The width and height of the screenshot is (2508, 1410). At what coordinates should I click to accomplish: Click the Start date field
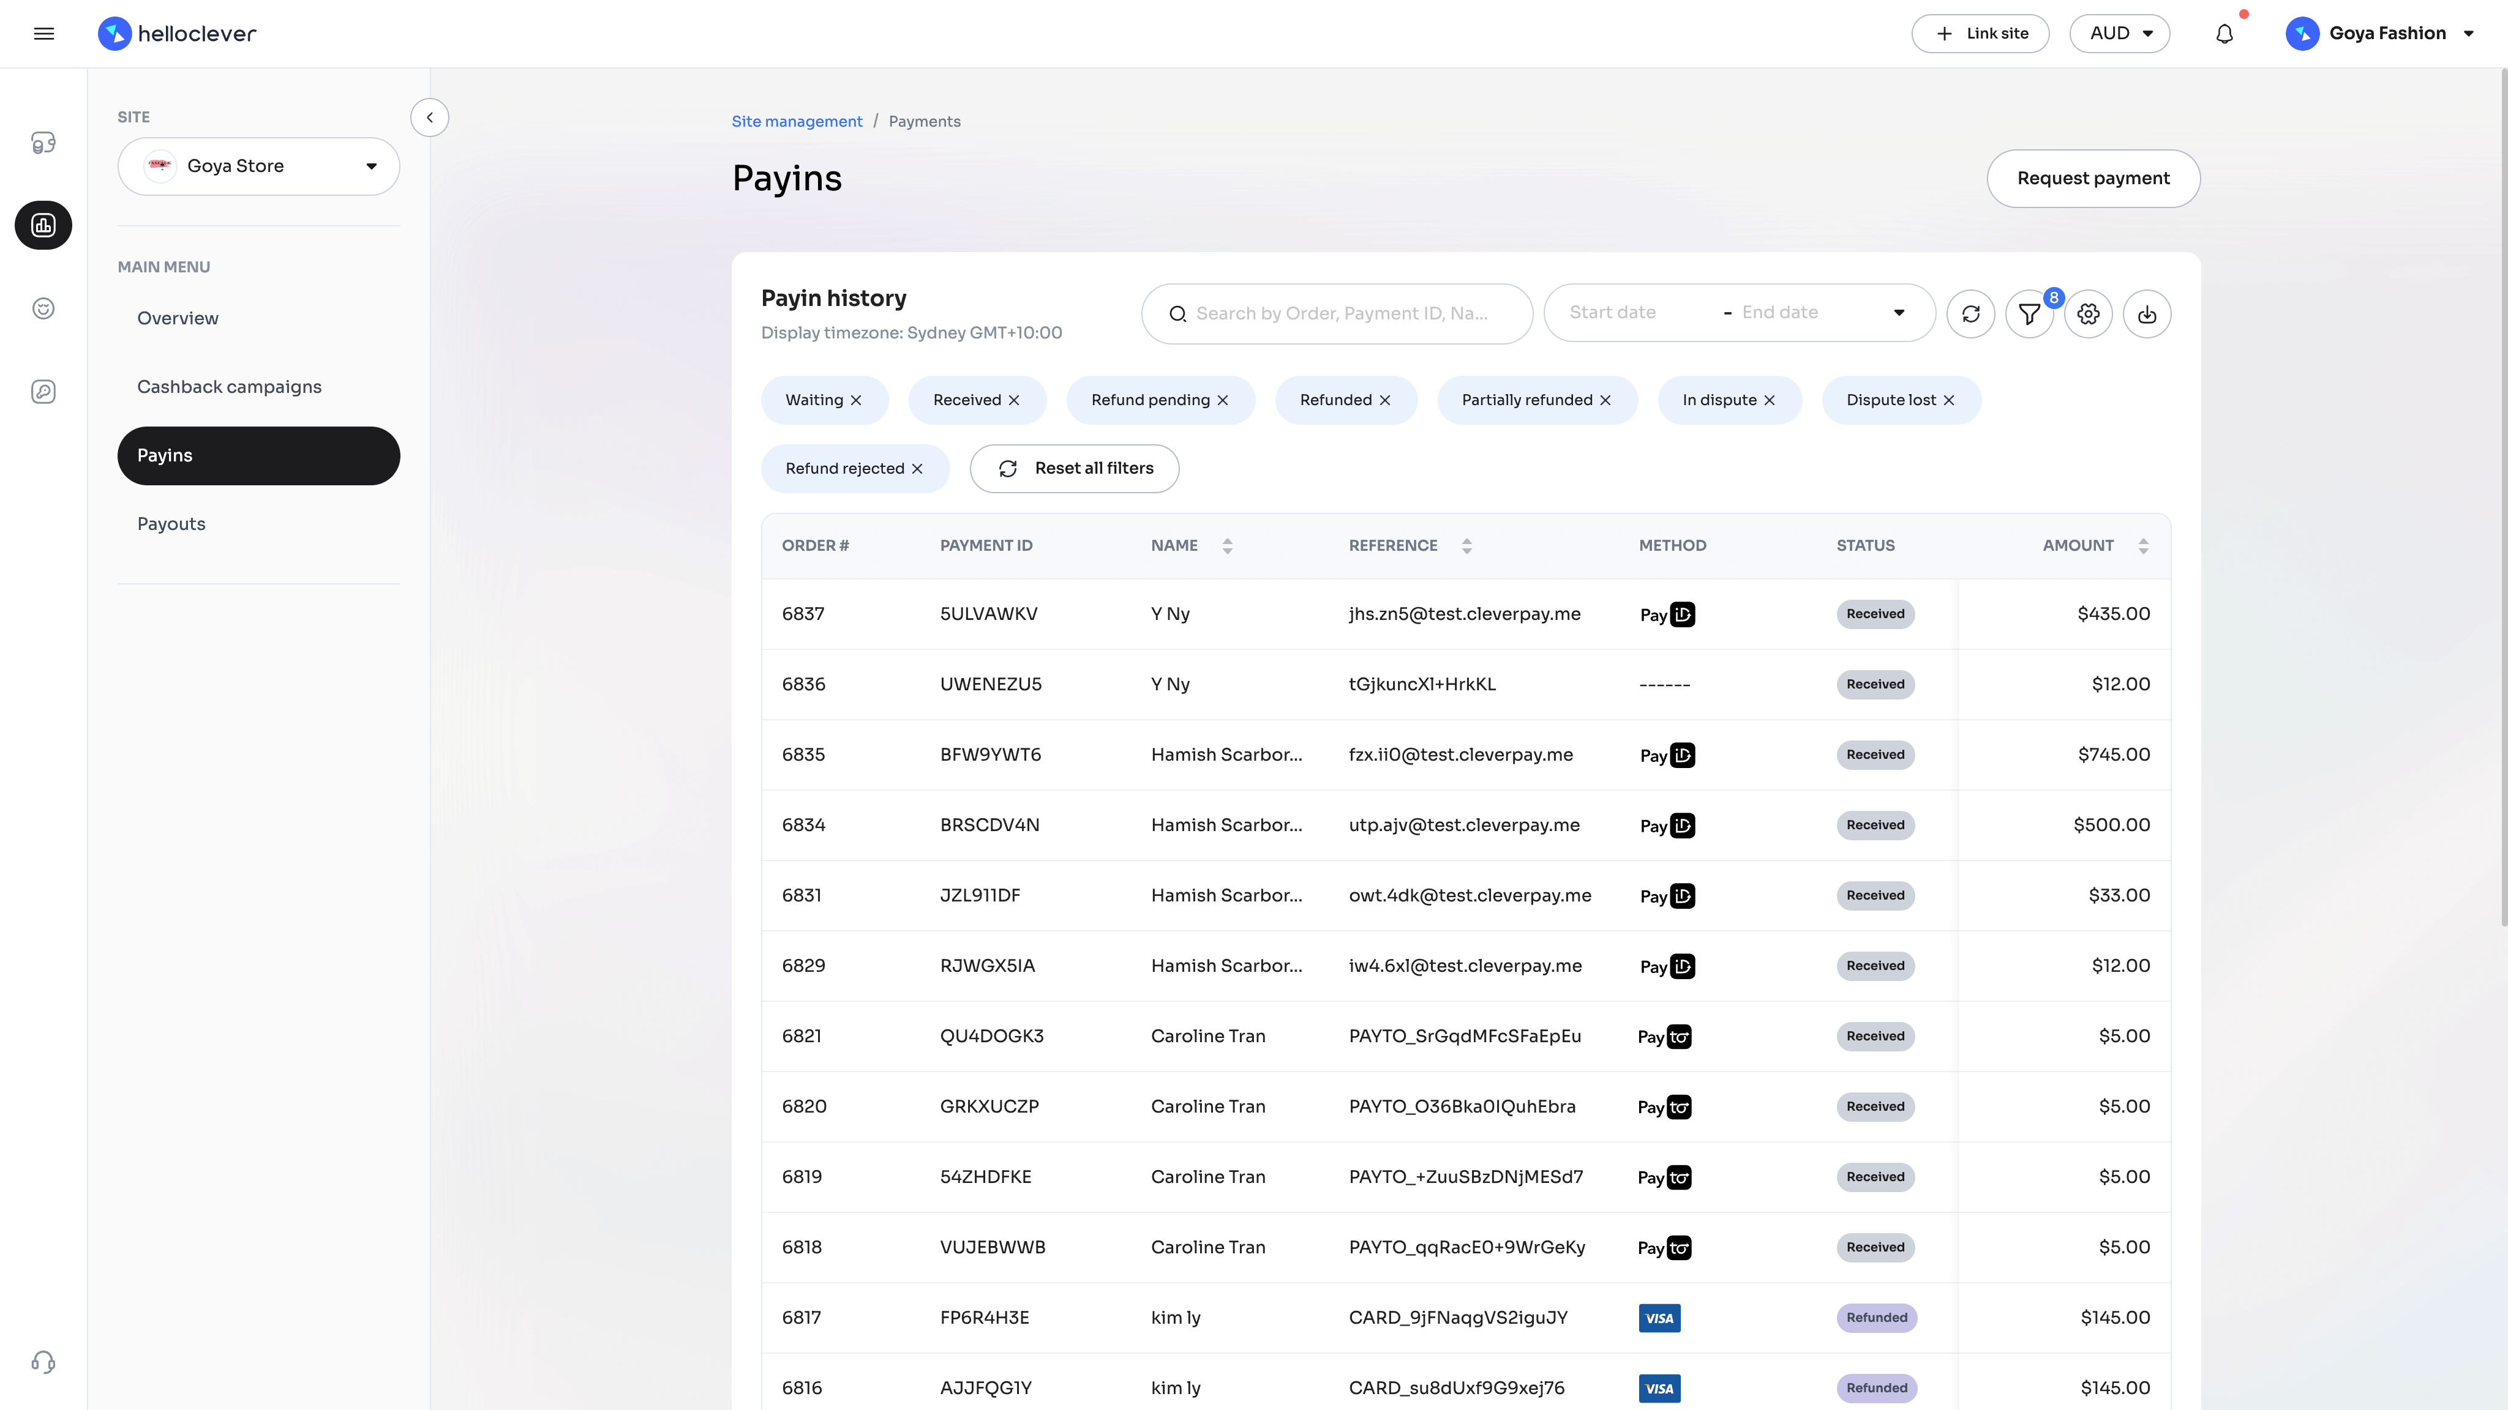(x=1635, y=313)
